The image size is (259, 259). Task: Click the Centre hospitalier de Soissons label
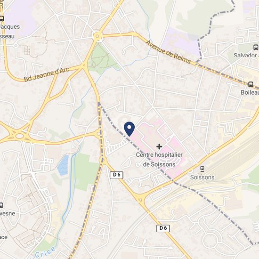click(159, 160)
